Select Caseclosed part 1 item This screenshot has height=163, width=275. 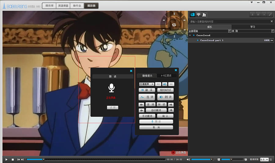pyautogui.click(x=212, y=40)
